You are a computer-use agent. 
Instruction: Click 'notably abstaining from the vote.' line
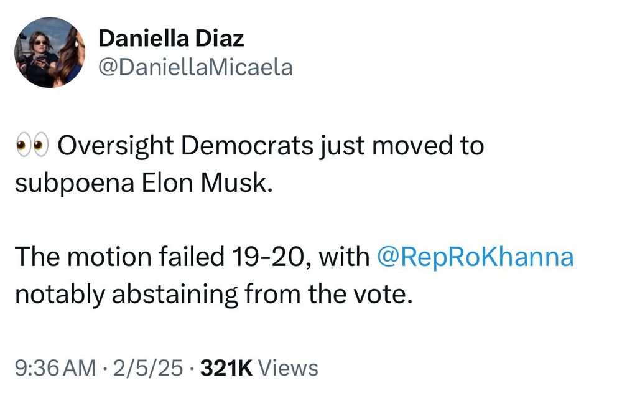[x=214, y=293]
